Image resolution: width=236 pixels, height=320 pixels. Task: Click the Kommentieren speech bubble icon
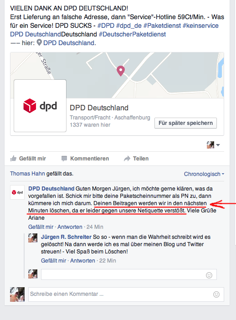64,159
